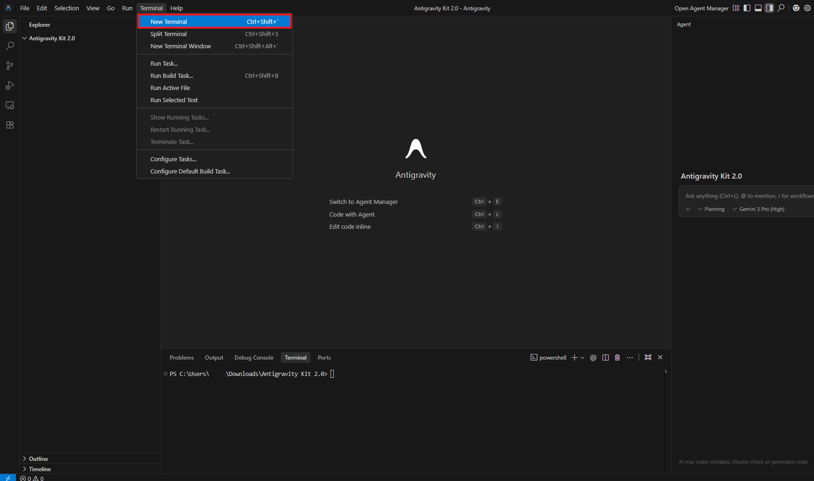Split the terminal using panel icon
This screenshot has width=814, height=481.
point(605,358)
